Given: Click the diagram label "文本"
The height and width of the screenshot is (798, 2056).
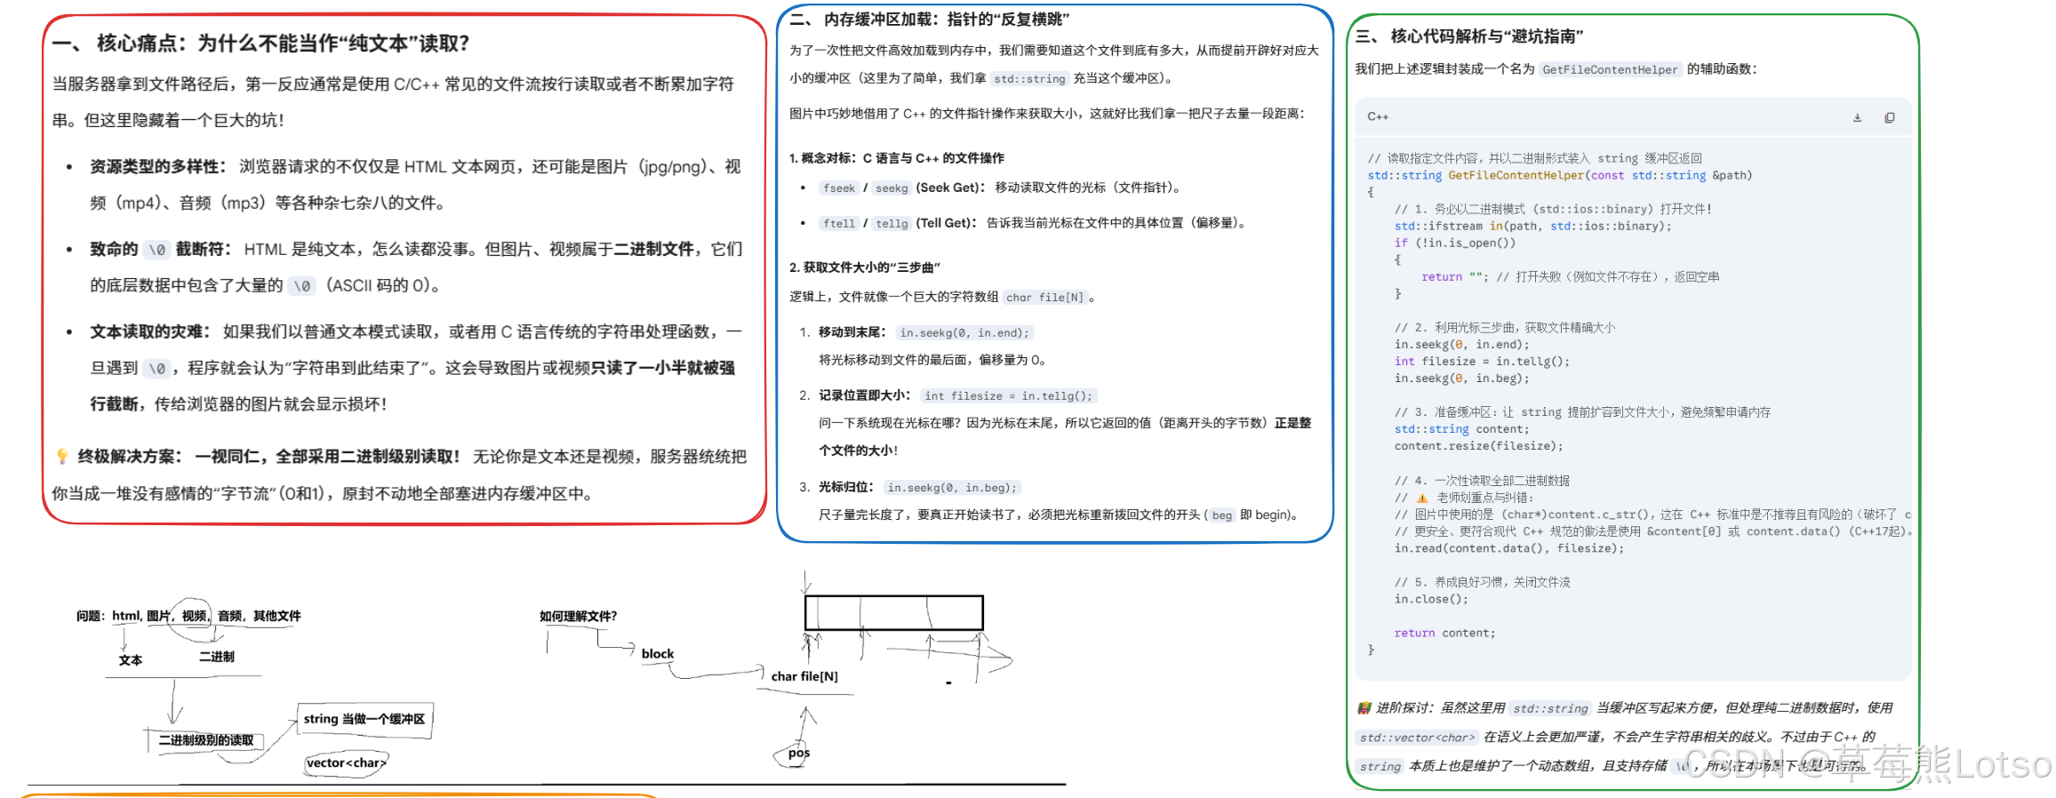Looking at the screenshot, I should (131, 660).
